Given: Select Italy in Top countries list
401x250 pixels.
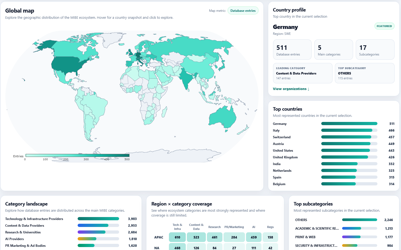Looking at the screenshot, I should point(334,130).
